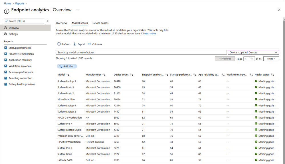Click the search magnifier icon in sidebar
This screenshot has width=285, height=164.
click(6, 21)
